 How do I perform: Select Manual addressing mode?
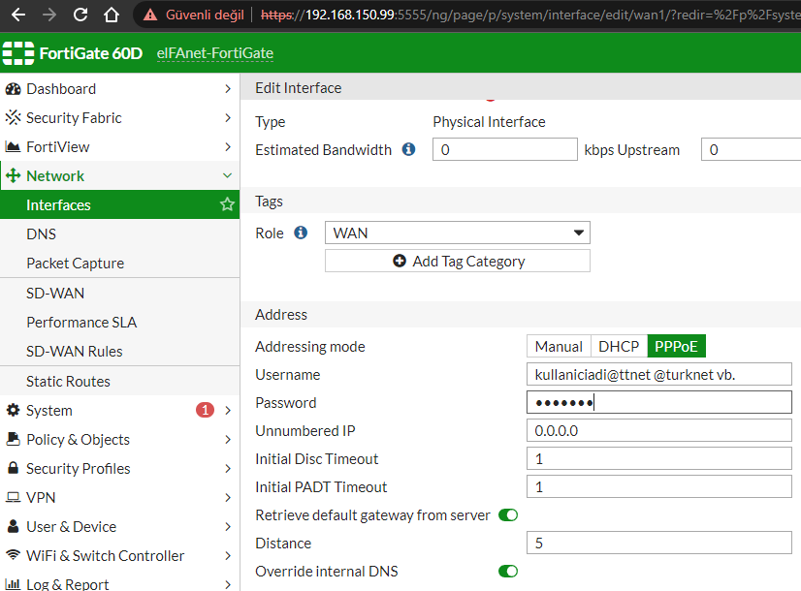pyautogui.click(x=559, y=347)
